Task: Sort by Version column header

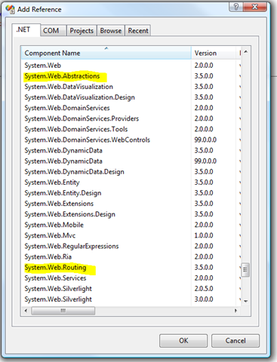Action: point(214,53)
